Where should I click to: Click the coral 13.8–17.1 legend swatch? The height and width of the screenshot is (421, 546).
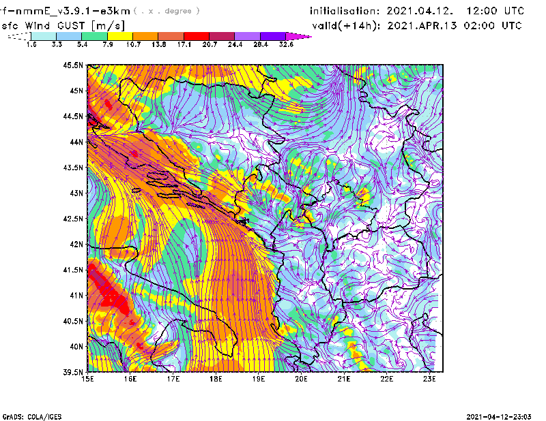171,36
